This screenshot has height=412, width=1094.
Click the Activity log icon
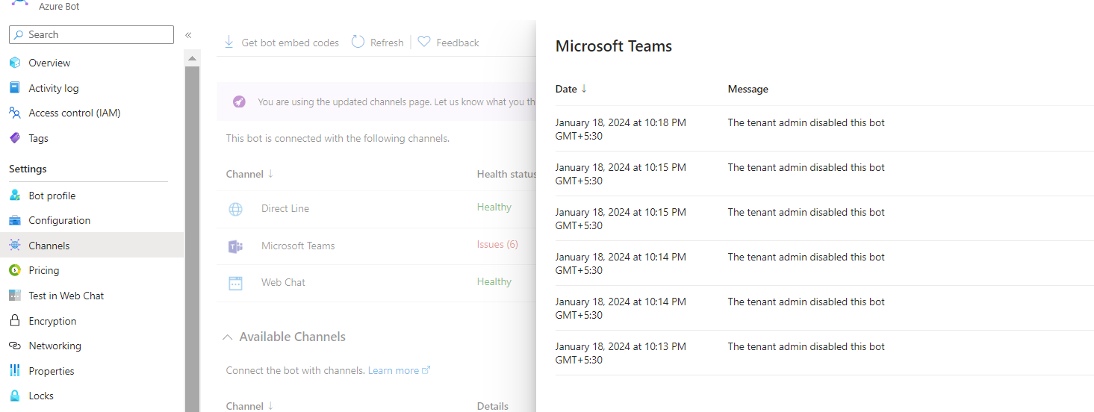tap(15, 88)
